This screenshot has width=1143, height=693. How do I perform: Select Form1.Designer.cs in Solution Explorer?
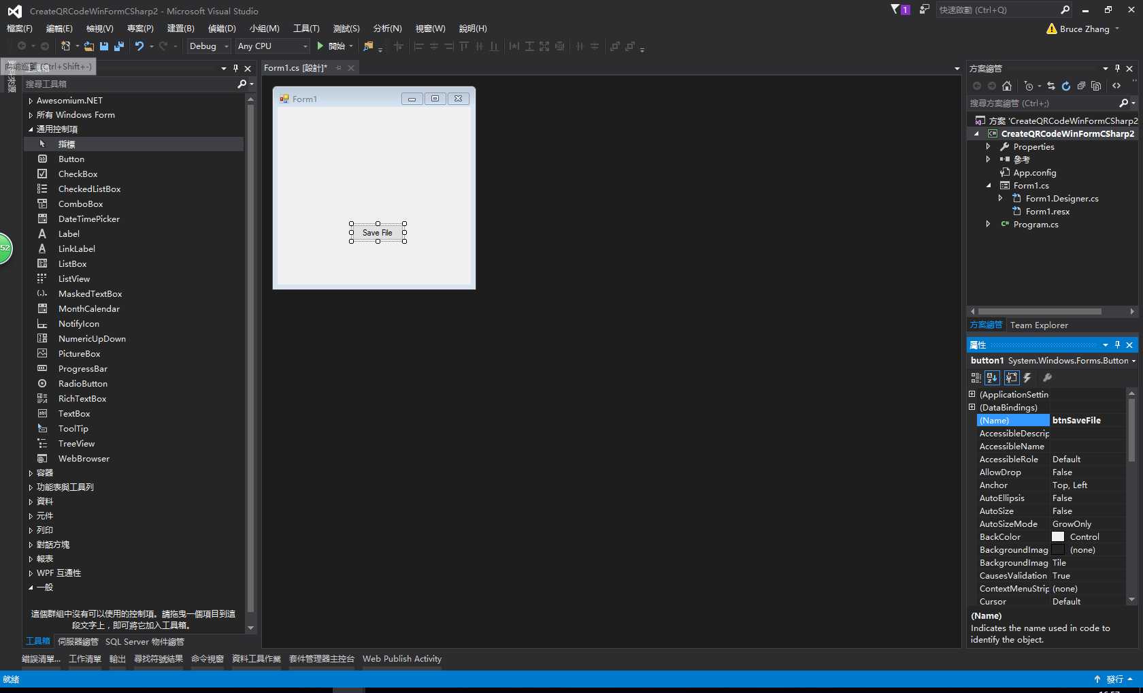pyautogui.click(x=1062, y=199)
